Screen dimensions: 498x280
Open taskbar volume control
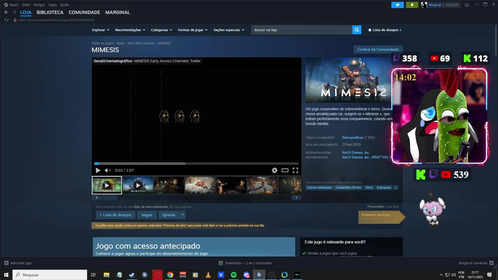point(453,275)
